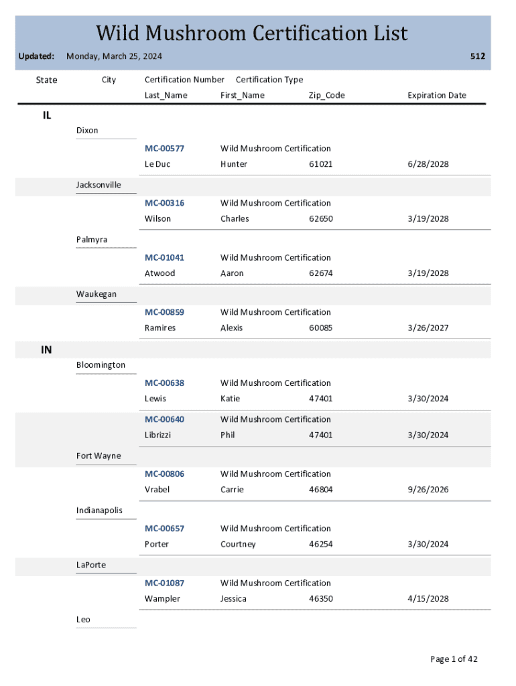Click the updated date Monday, March 25, 2024
516x686 pixels.
pos(114,57)
